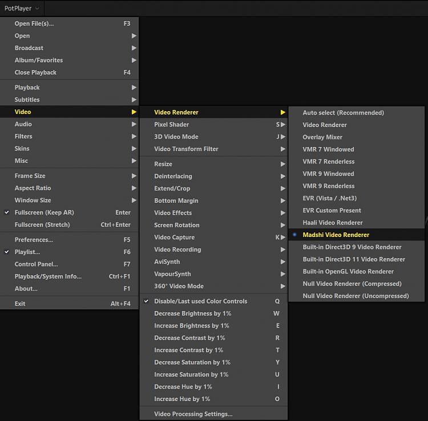Select Null Video Renderer (Uncompressed)
This screenshot has height=421, width=428.
[x=357, y=296]
